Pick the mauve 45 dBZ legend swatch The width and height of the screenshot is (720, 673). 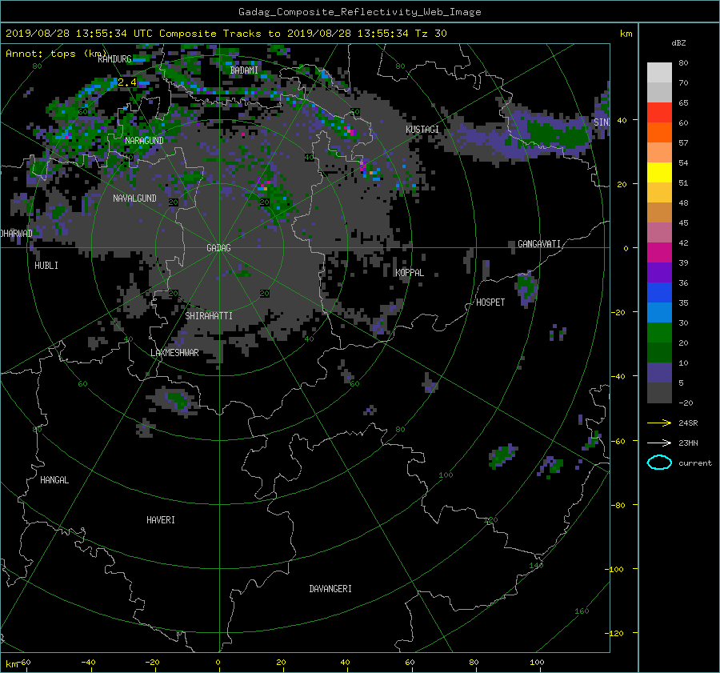click(x=659, y=232)
